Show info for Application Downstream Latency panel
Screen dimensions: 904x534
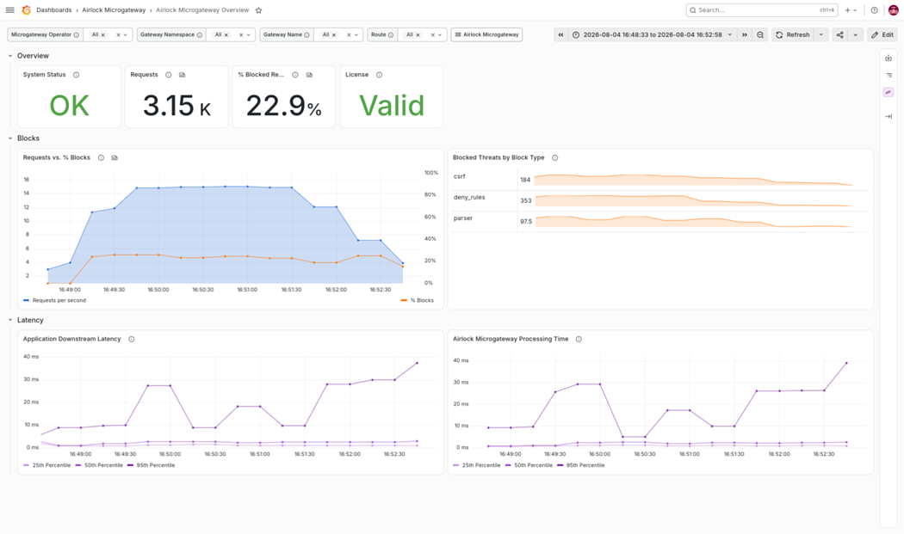point(132,340)
